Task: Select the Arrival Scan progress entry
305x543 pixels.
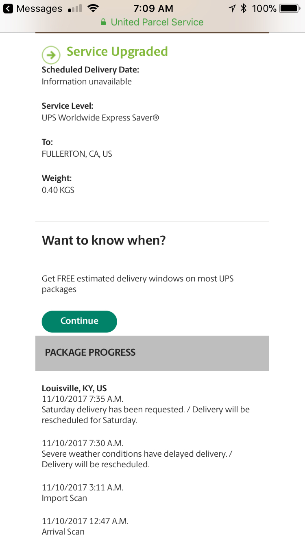Action: coord(63,532)
